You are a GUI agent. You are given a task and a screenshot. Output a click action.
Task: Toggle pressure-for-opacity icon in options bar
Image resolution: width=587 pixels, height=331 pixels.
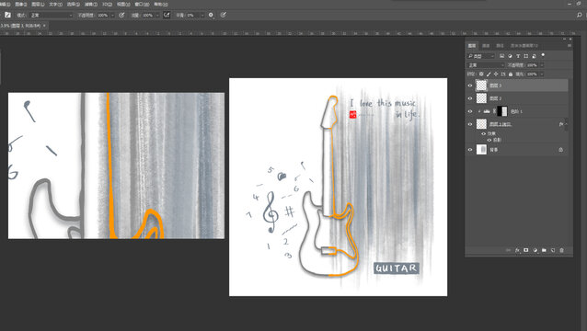tap(121, 15)
